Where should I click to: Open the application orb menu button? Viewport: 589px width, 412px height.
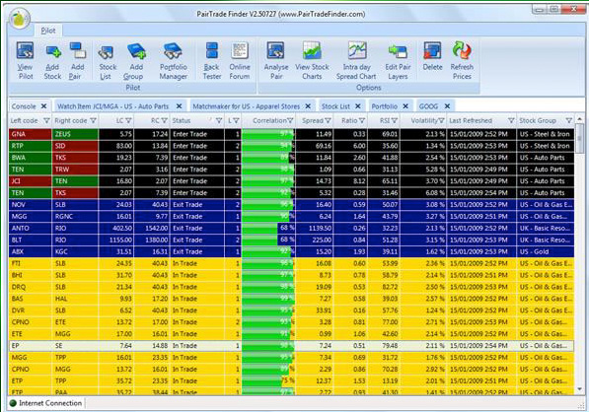[20, 18]
